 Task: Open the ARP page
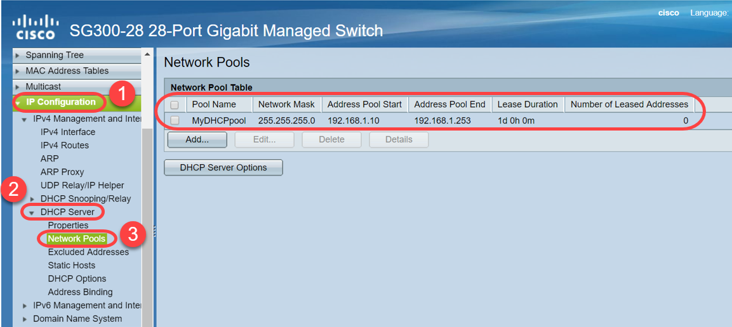coord(50,158)
